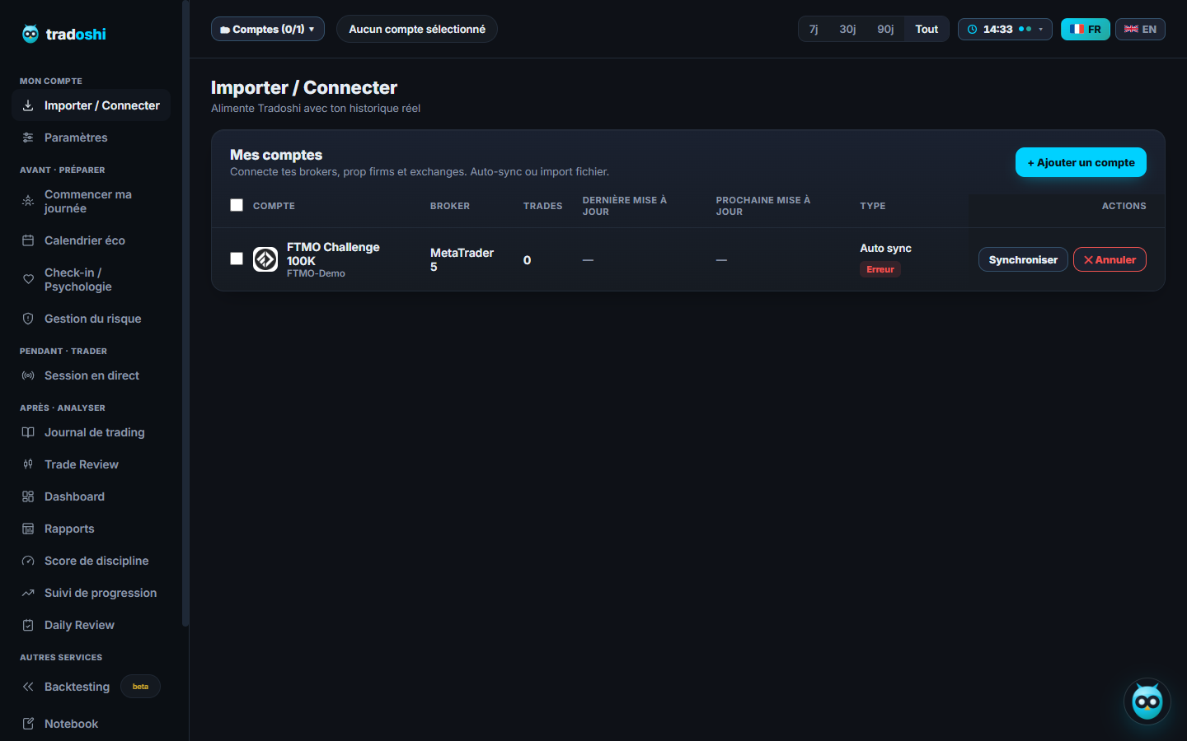Click the Score de discipline gauge icon
Screen dimensions: 1187x741
click(28, 561)
